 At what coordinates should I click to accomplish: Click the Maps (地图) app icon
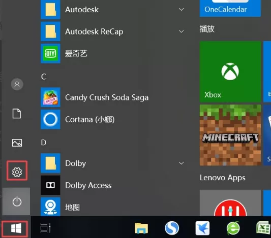pos(50,207)
